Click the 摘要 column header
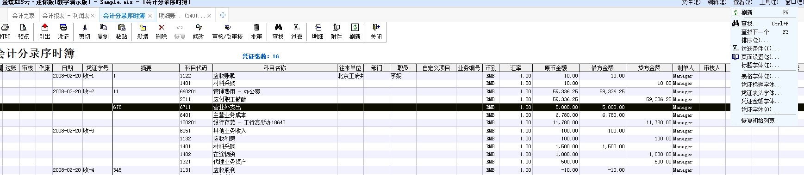804x175 pixels. click(x=146, y=68)
